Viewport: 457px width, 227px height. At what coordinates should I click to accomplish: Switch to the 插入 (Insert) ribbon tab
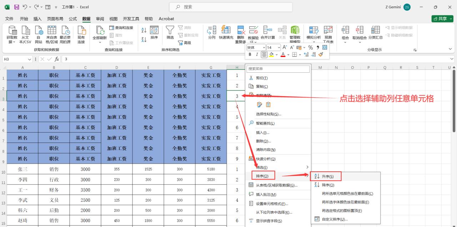[37, 19]
